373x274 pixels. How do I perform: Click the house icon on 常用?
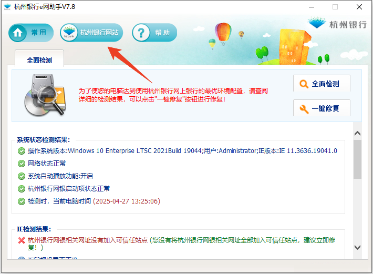point(18,33)
